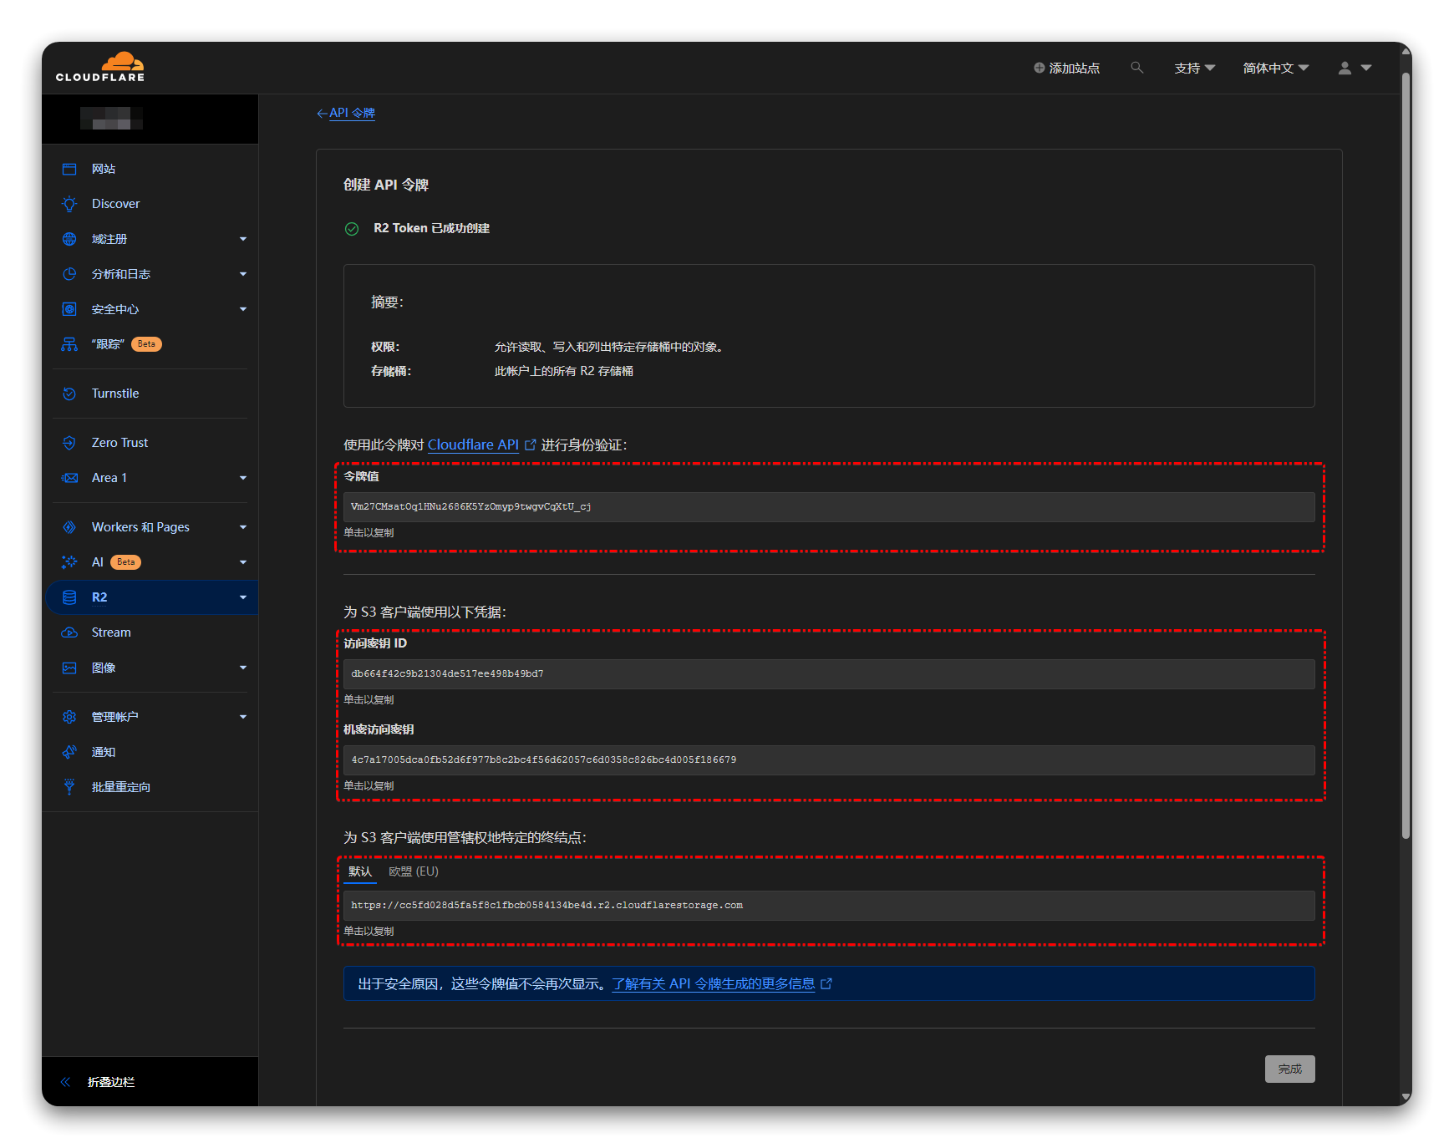This screenshot has width=1454, height=1148.
Task: Click the 令牌值 token field to copy
Action: (x=829, y=507)
